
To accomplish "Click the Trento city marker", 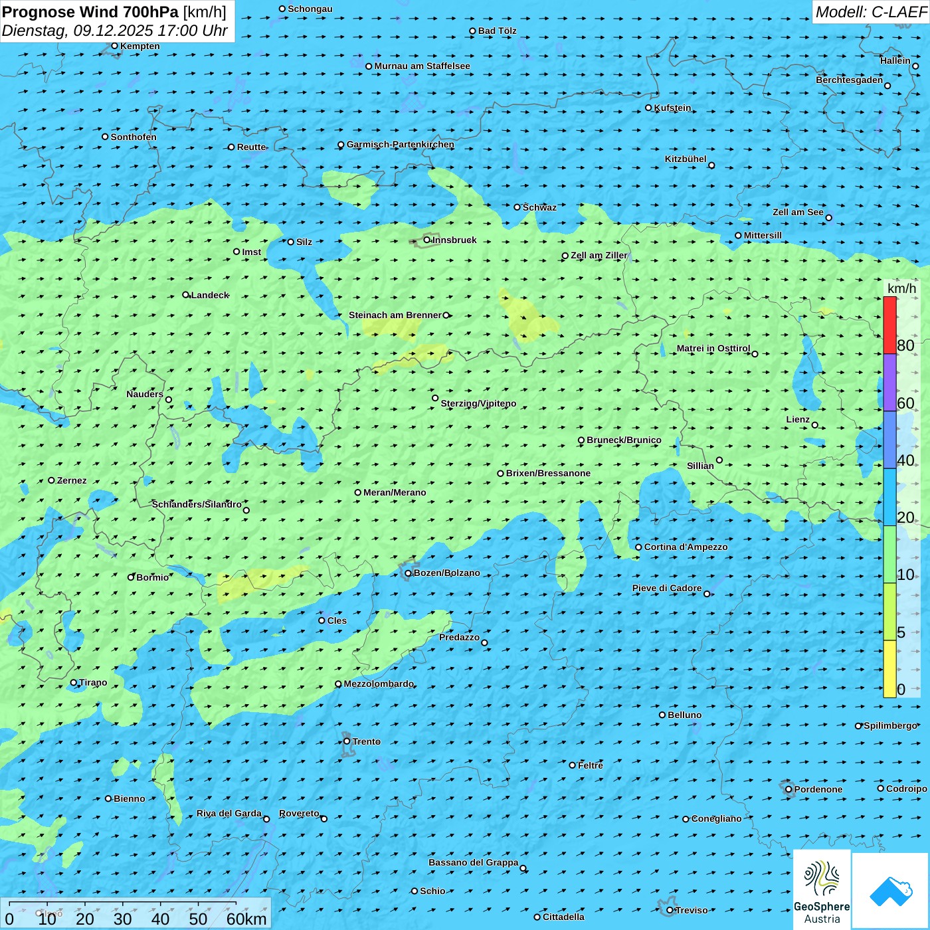I will pyautogui.click(x=347, y=741).
